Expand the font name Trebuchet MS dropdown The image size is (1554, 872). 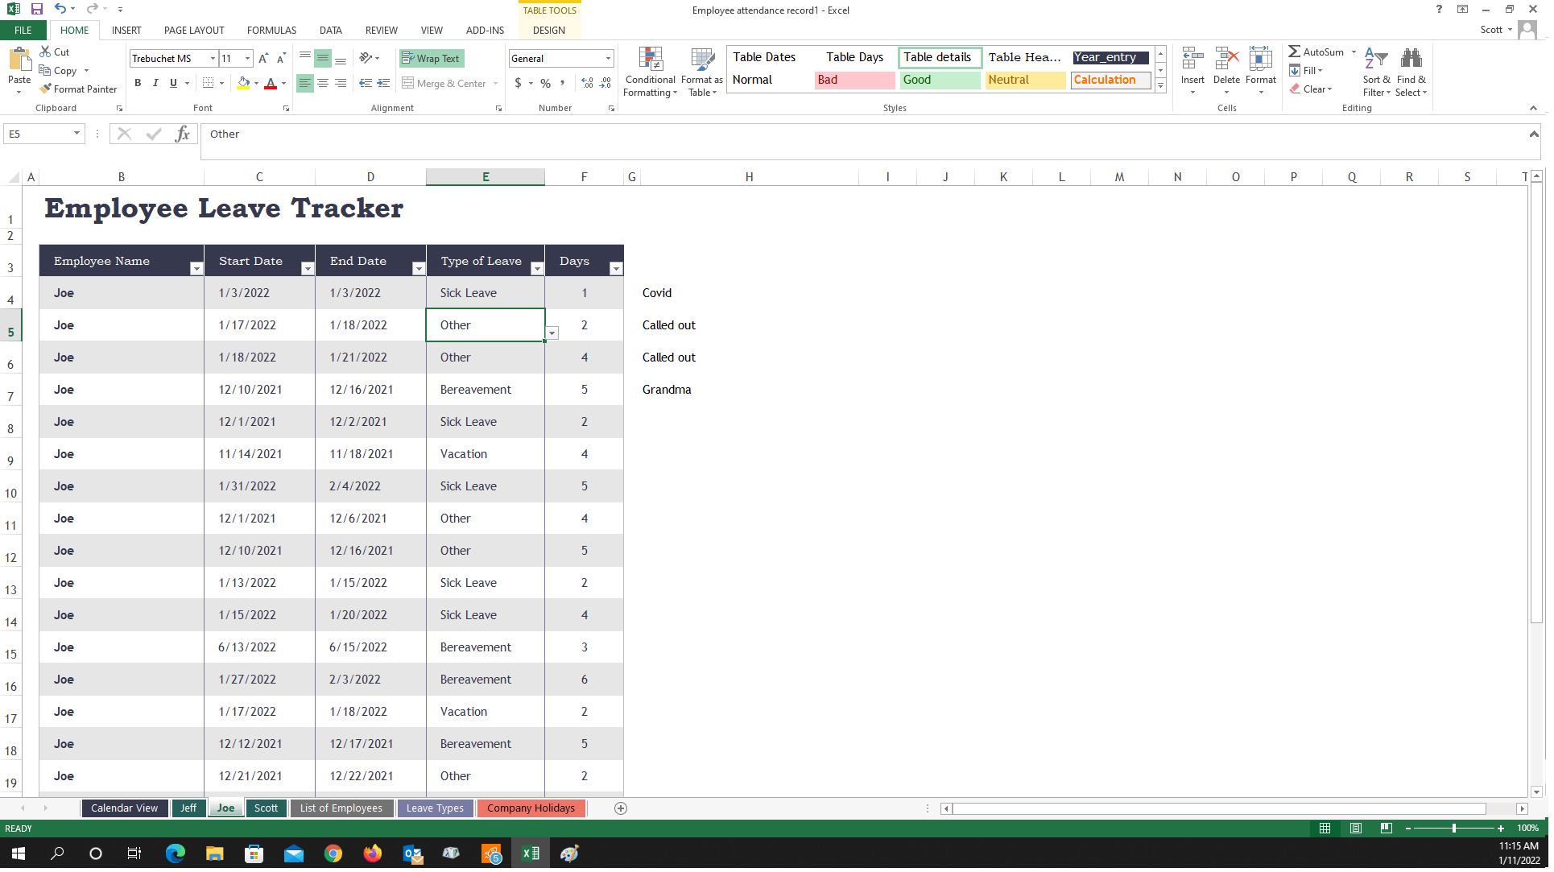pos(213,59)
